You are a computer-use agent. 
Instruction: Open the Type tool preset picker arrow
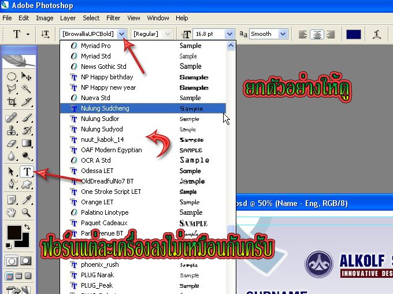click(28, 34)
